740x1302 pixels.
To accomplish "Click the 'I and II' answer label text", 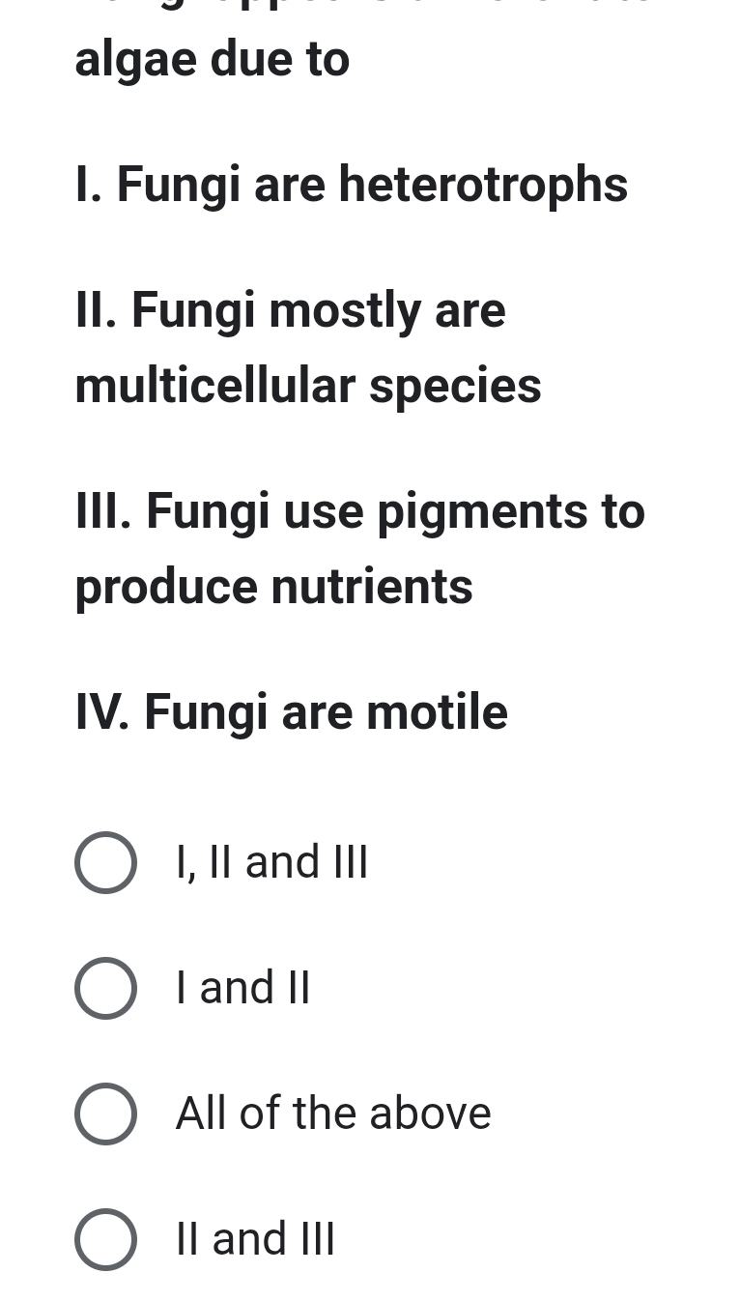I will [x=242, y=988].
